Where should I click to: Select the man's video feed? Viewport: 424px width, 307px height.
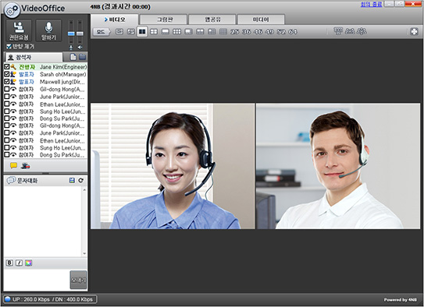(338, 166)
